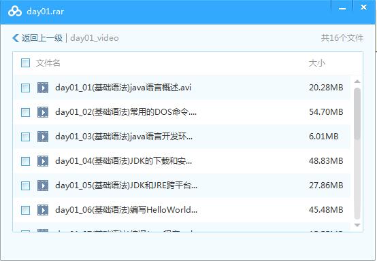The height and width of the screenshot is (263, 377).
Task: Go back via 返回上一级 link
Action: tap(42, 38)
